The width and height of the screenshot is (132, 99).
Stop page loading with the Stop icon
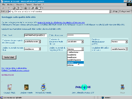(14, 8)
